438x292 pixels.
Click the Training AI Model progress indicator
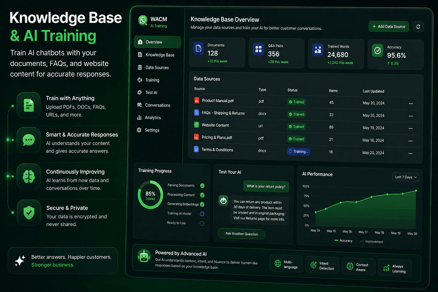click(x=202, y=214)
